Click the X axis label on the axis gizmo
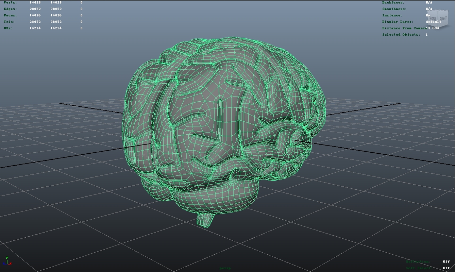This screenshot has width=455, height=272. tap(10, 263)
